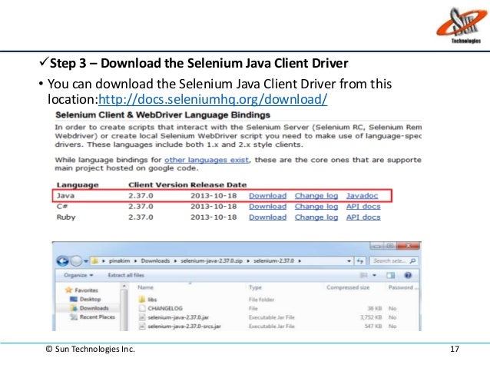490x368 pixels.
Task: Sort by the Name column header
Action: 145,287
